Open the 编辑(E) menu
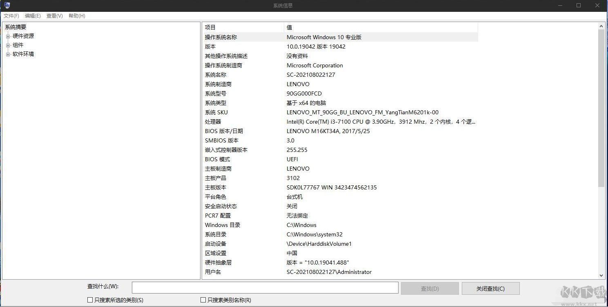Image resolution: width=608 pixels, height=307 pixels. (33, 16)
